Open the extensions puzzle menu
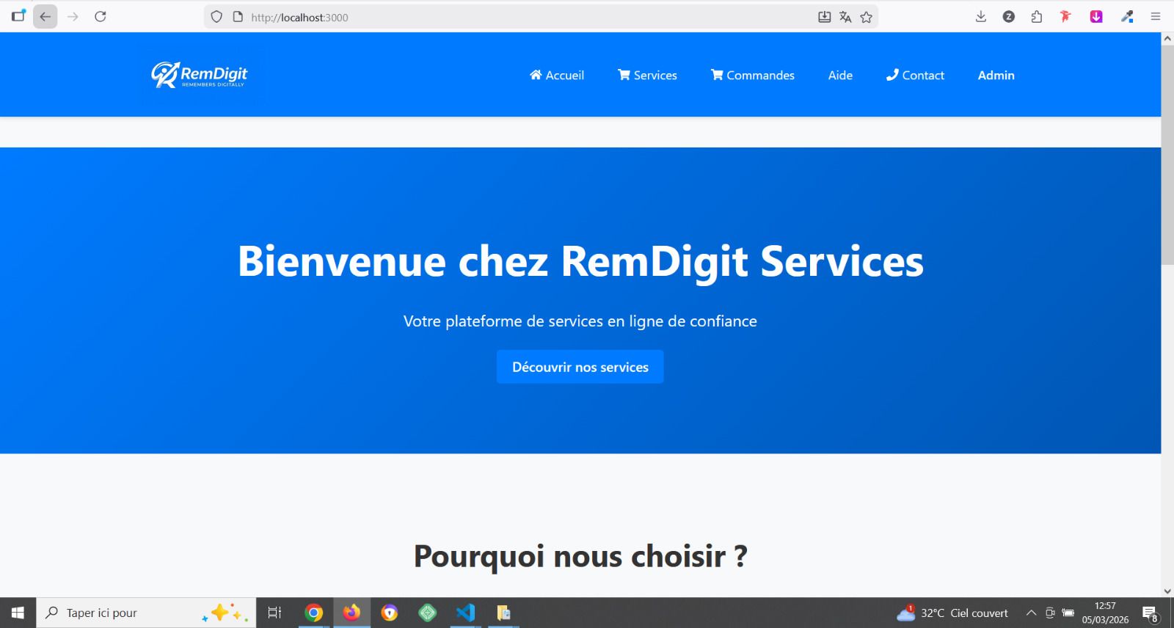The image size is (1174, 628). click(x=1037, y=17)
